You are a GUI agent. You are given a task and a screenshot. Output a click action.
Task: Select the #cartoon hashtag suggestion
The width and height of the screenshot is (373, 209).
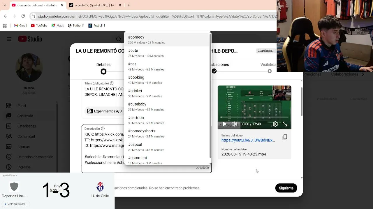pyautogui.click(x=167, y=120)
